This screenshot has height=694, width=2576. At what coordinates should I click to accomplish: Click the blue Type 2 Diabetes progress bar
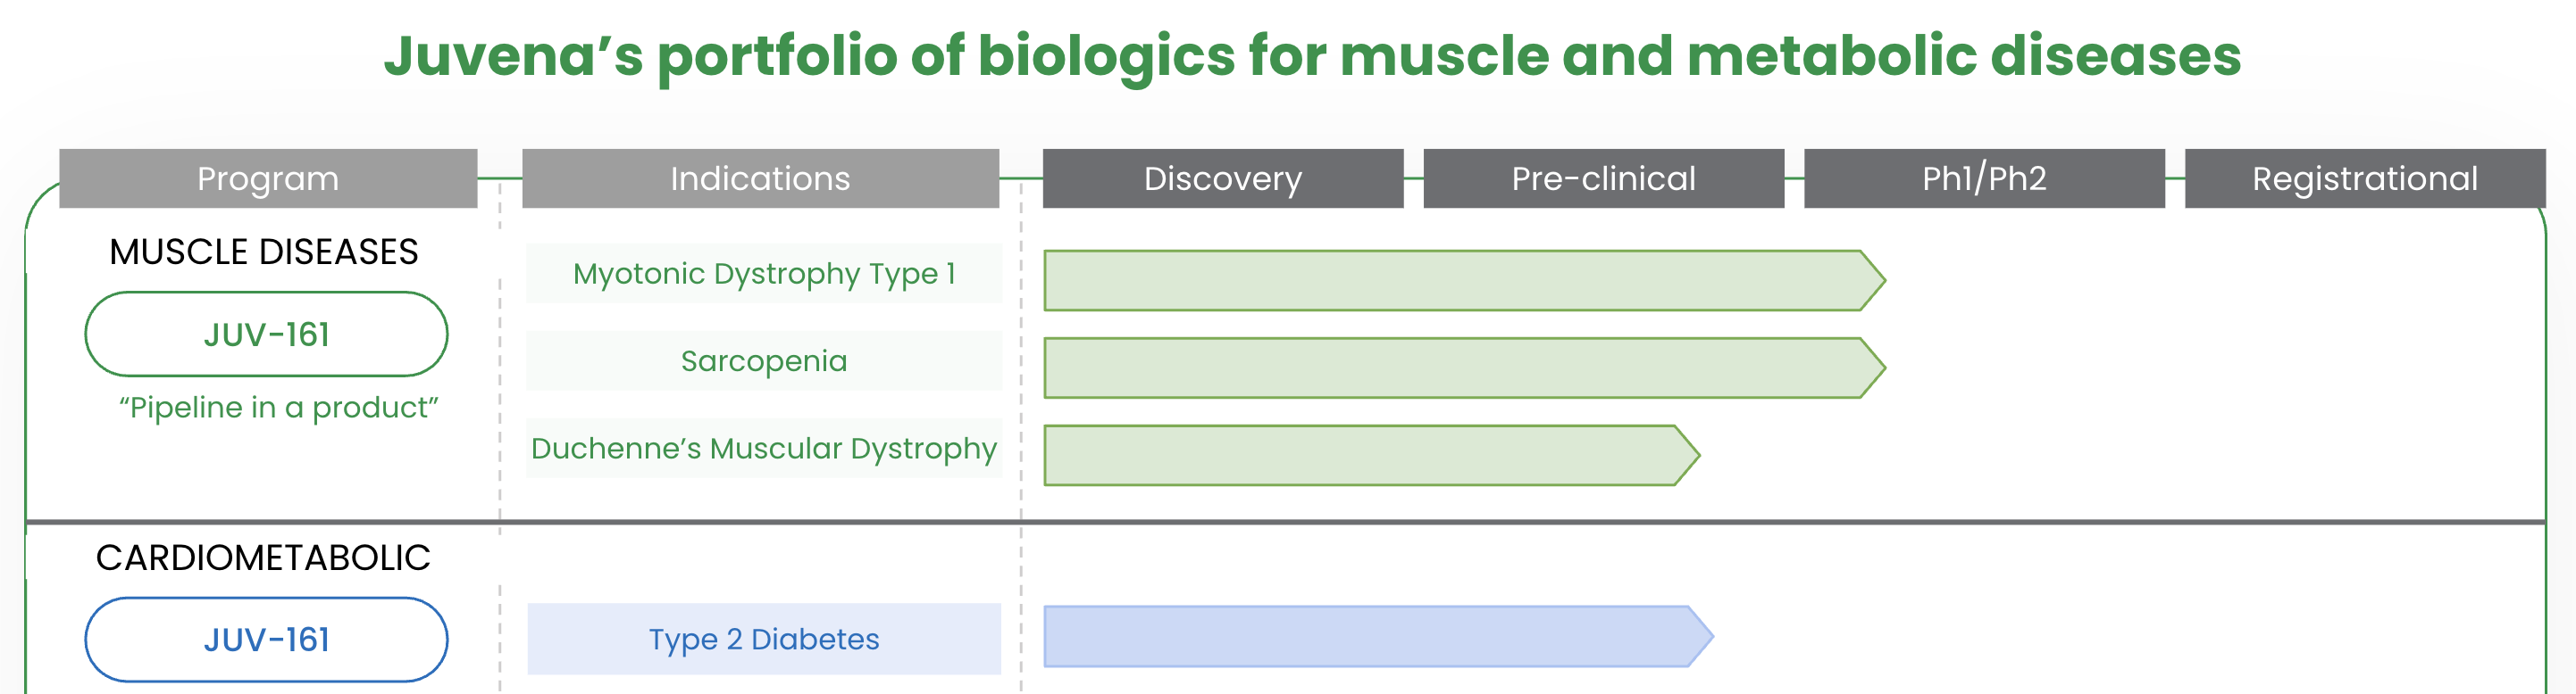click(1378, 636)
